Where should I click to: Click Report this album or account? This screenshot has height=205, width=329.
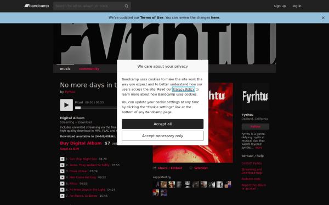click(254, 187)
